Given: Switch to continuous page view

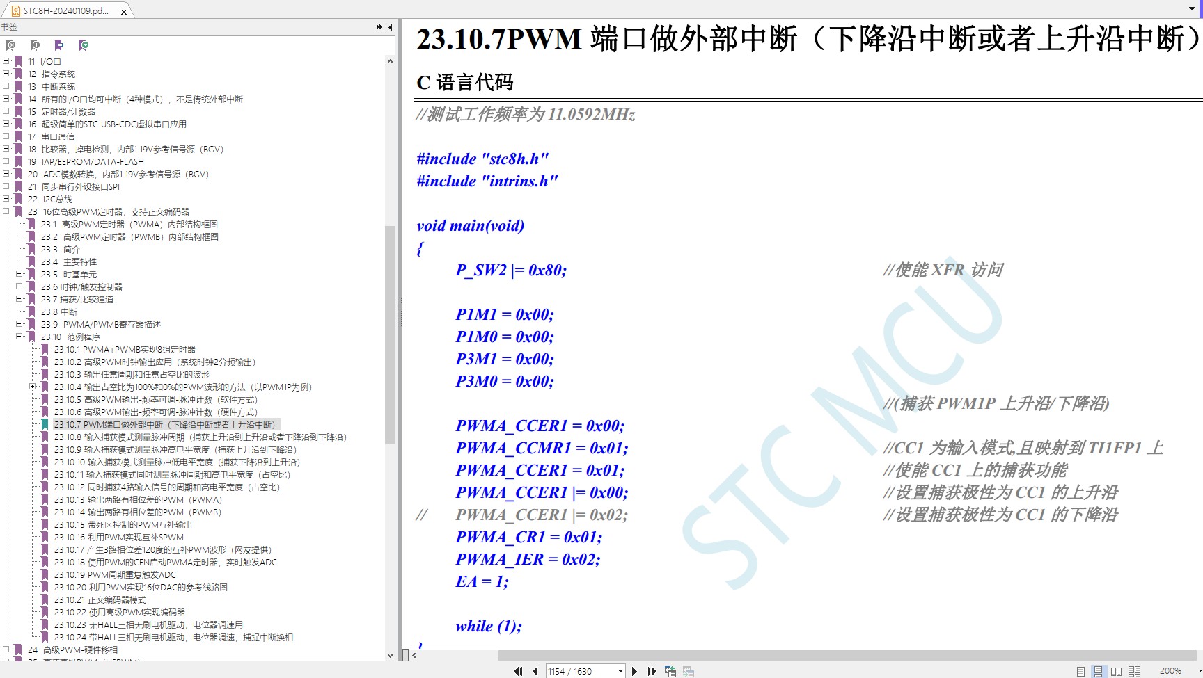Looking at the screenshot, I should click(x=1098, y=671).
